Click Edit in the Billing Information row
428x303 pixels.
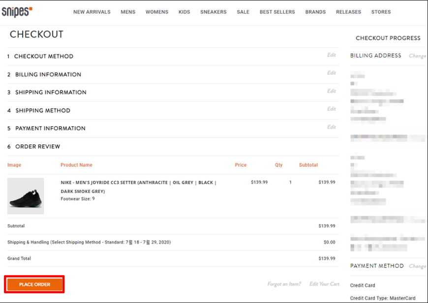332,73
